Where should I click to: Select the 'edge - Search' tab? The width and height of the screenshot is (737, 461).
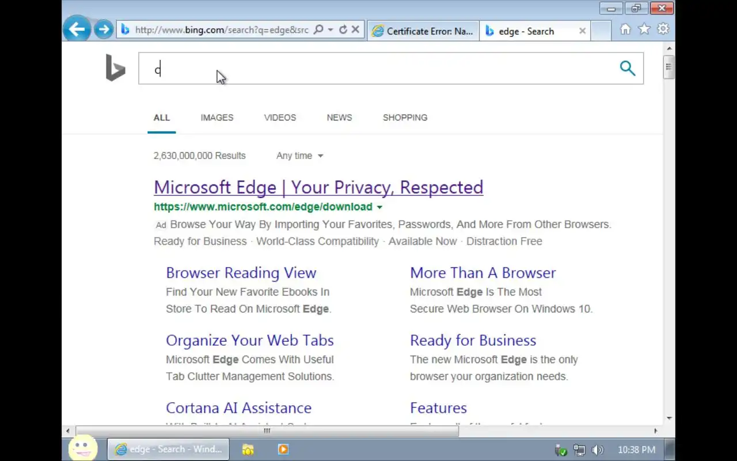527,31
